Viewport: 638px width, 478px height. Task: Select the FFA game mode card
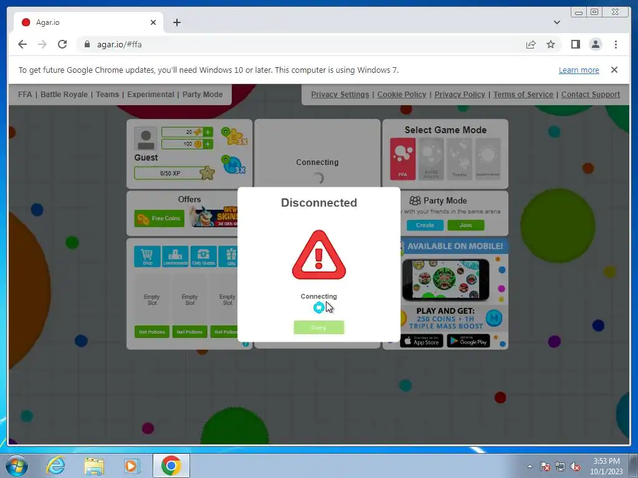pyautogui.click(x=403, y=159)
